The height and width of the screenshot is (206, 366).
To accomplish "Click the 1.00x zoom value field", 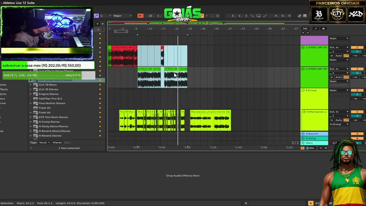I will tap(311, 148).
